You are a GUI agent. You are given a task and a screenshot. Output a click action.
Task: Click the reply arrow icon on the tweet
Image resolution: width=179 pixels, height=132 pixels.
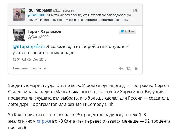point(121,68)
